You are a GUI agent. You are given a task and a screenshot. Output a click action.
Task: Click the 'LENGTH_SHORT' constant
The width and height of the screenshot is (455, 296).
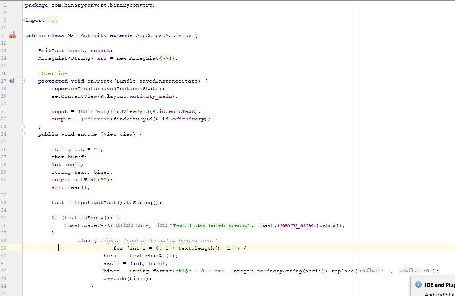click(297, 225)
